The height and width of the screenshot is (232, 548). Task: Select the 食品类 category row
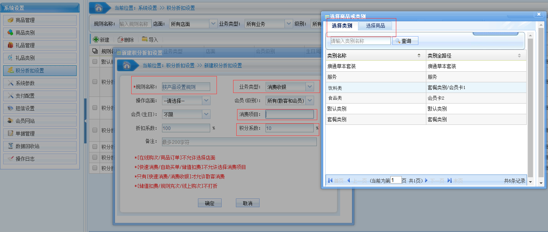tap(426, 98)
